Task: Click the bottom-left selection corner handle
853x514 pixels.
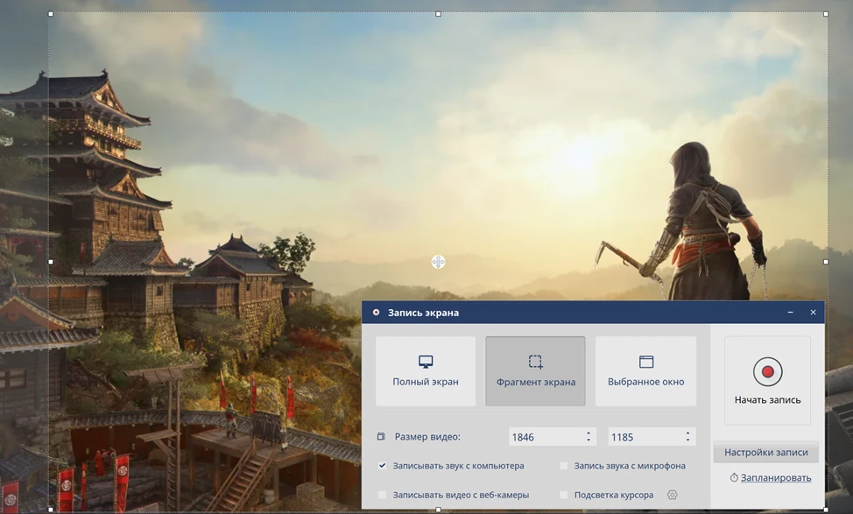Action: (x=51, y=510)
